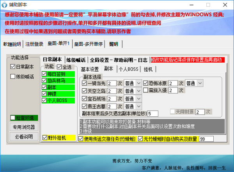Open the 练级喊话 inner tab
The image size is (234, 172).
coord(76,60)
